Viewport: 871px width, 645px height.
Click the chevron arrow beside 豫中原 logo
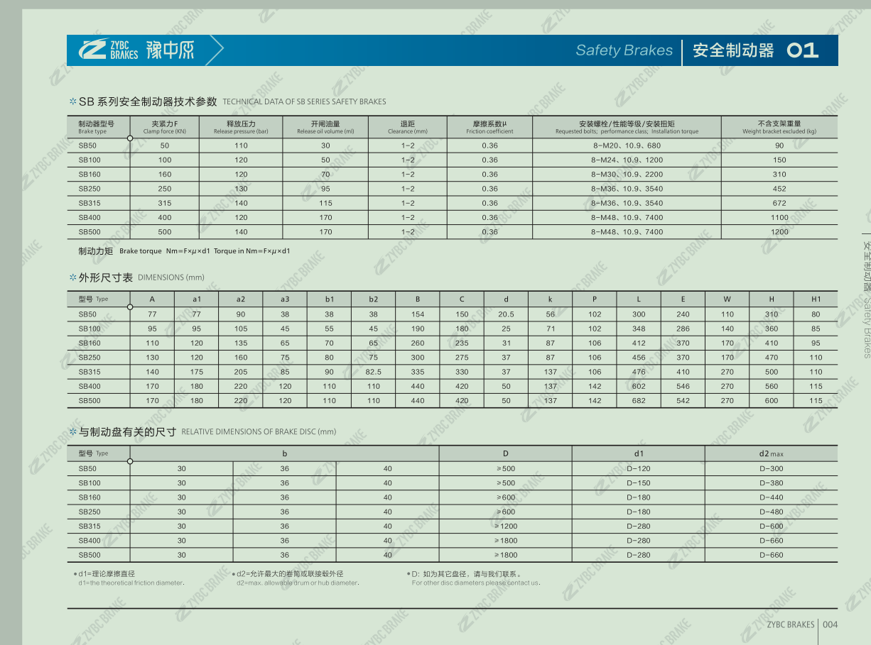(216, 50)
